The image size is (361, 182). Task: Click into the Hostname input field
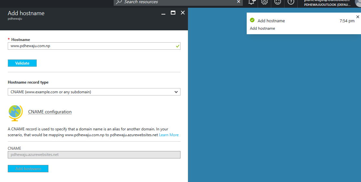(94, 46)
